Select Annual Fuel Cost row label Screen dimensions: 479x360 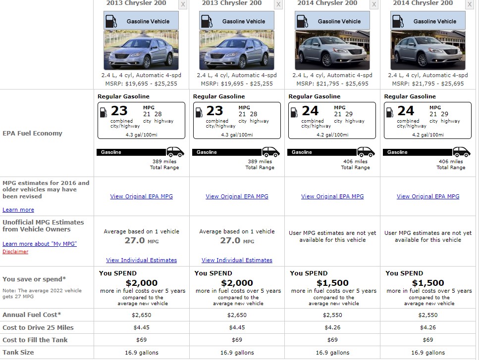coord(32,315)
